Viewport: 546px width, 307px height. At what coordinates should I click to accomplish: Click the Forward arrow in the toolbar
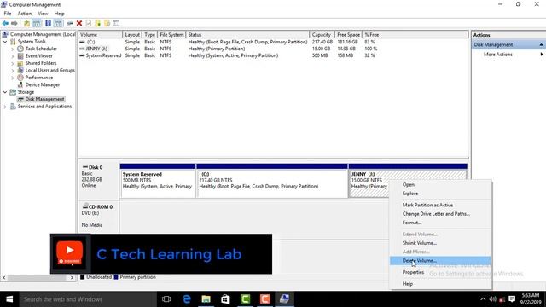click(x=15, y=23)
